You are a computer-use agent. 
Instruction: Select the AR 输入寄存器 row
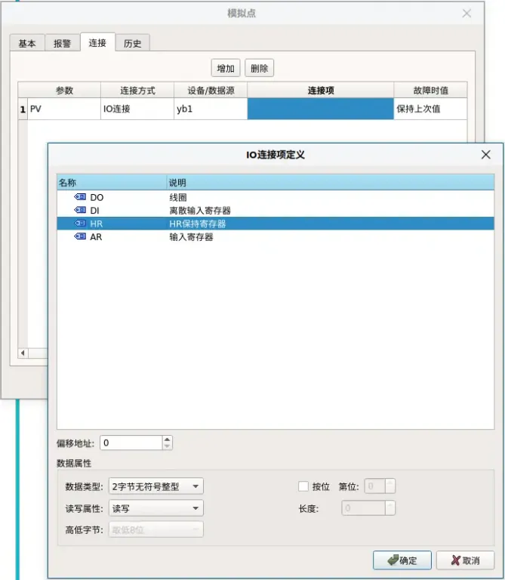[276, 236]
